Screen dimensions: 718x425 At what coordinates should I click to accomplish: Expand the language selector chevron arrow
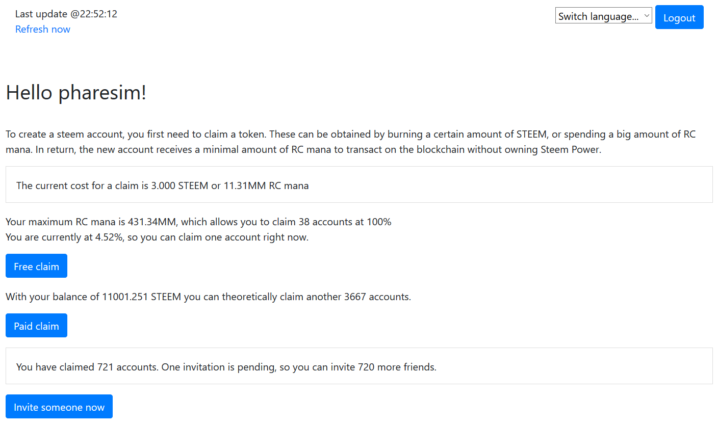pos(647,16)
